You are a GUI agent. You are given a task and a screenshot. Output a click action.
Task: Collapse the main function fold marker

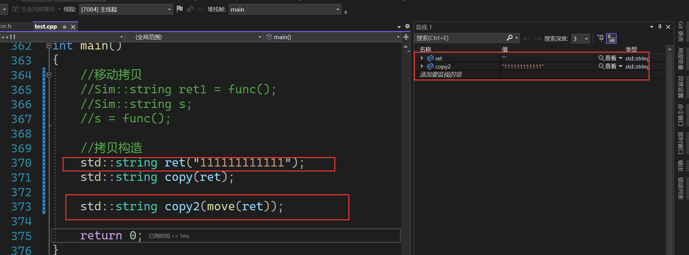point(49,46)
